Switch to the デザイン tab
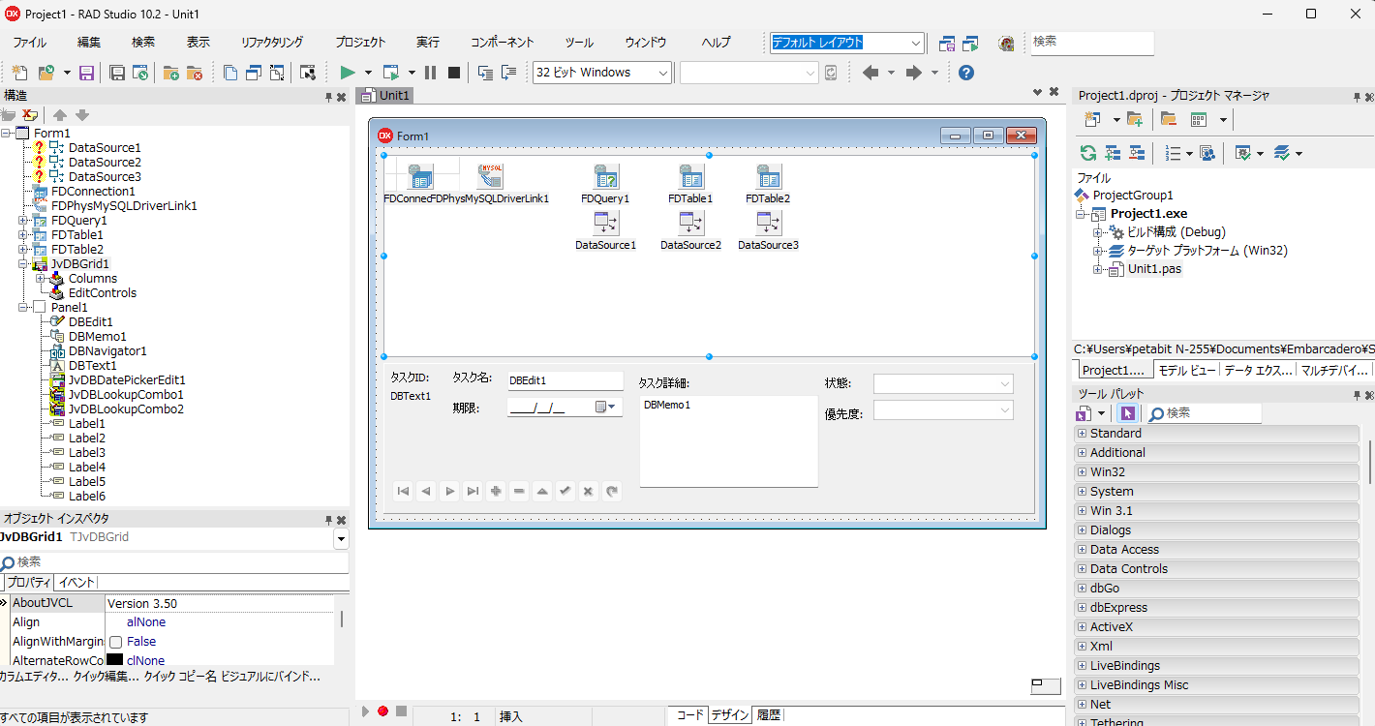 pos(729,714)
